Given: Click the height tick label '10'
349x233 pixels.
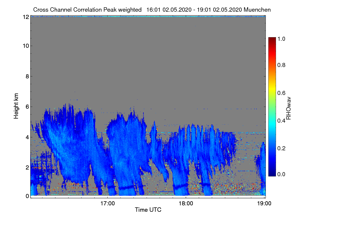Looking at the screenshot, I should [x=26, y=46].
